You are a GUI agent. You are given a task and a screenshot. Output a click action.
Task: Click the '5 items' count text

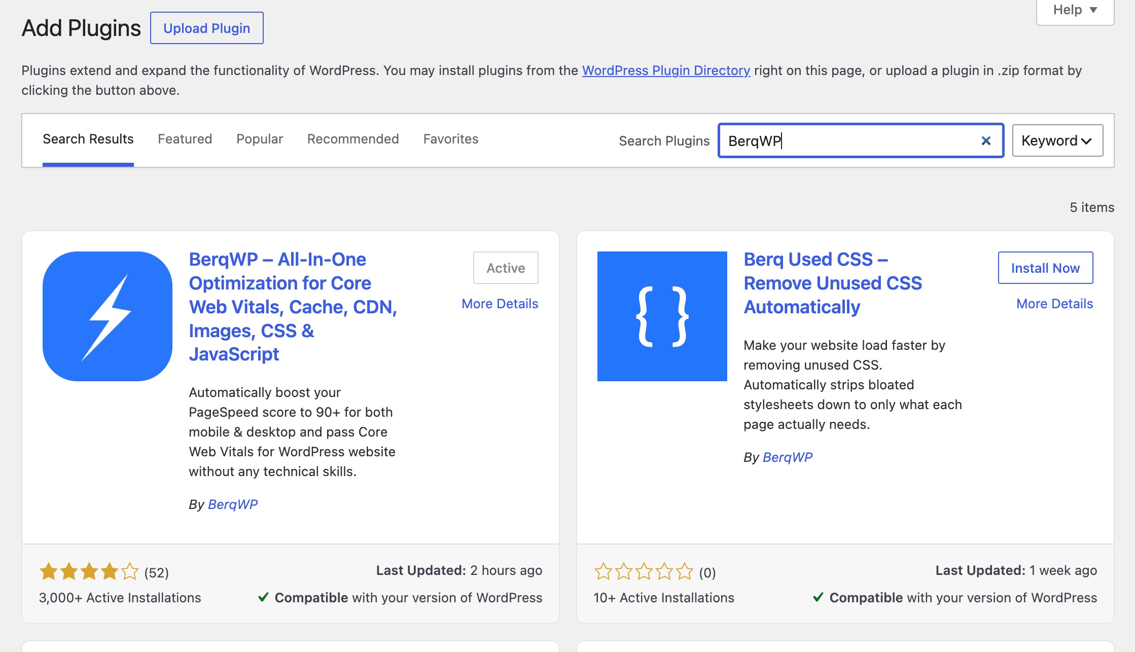click(1092, 207)
